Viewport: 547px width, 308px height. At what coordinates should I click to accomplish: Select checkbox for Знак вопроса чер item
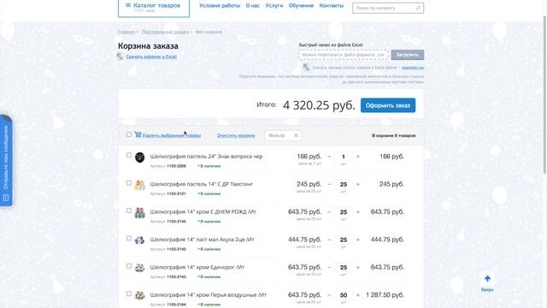point(129,155)
